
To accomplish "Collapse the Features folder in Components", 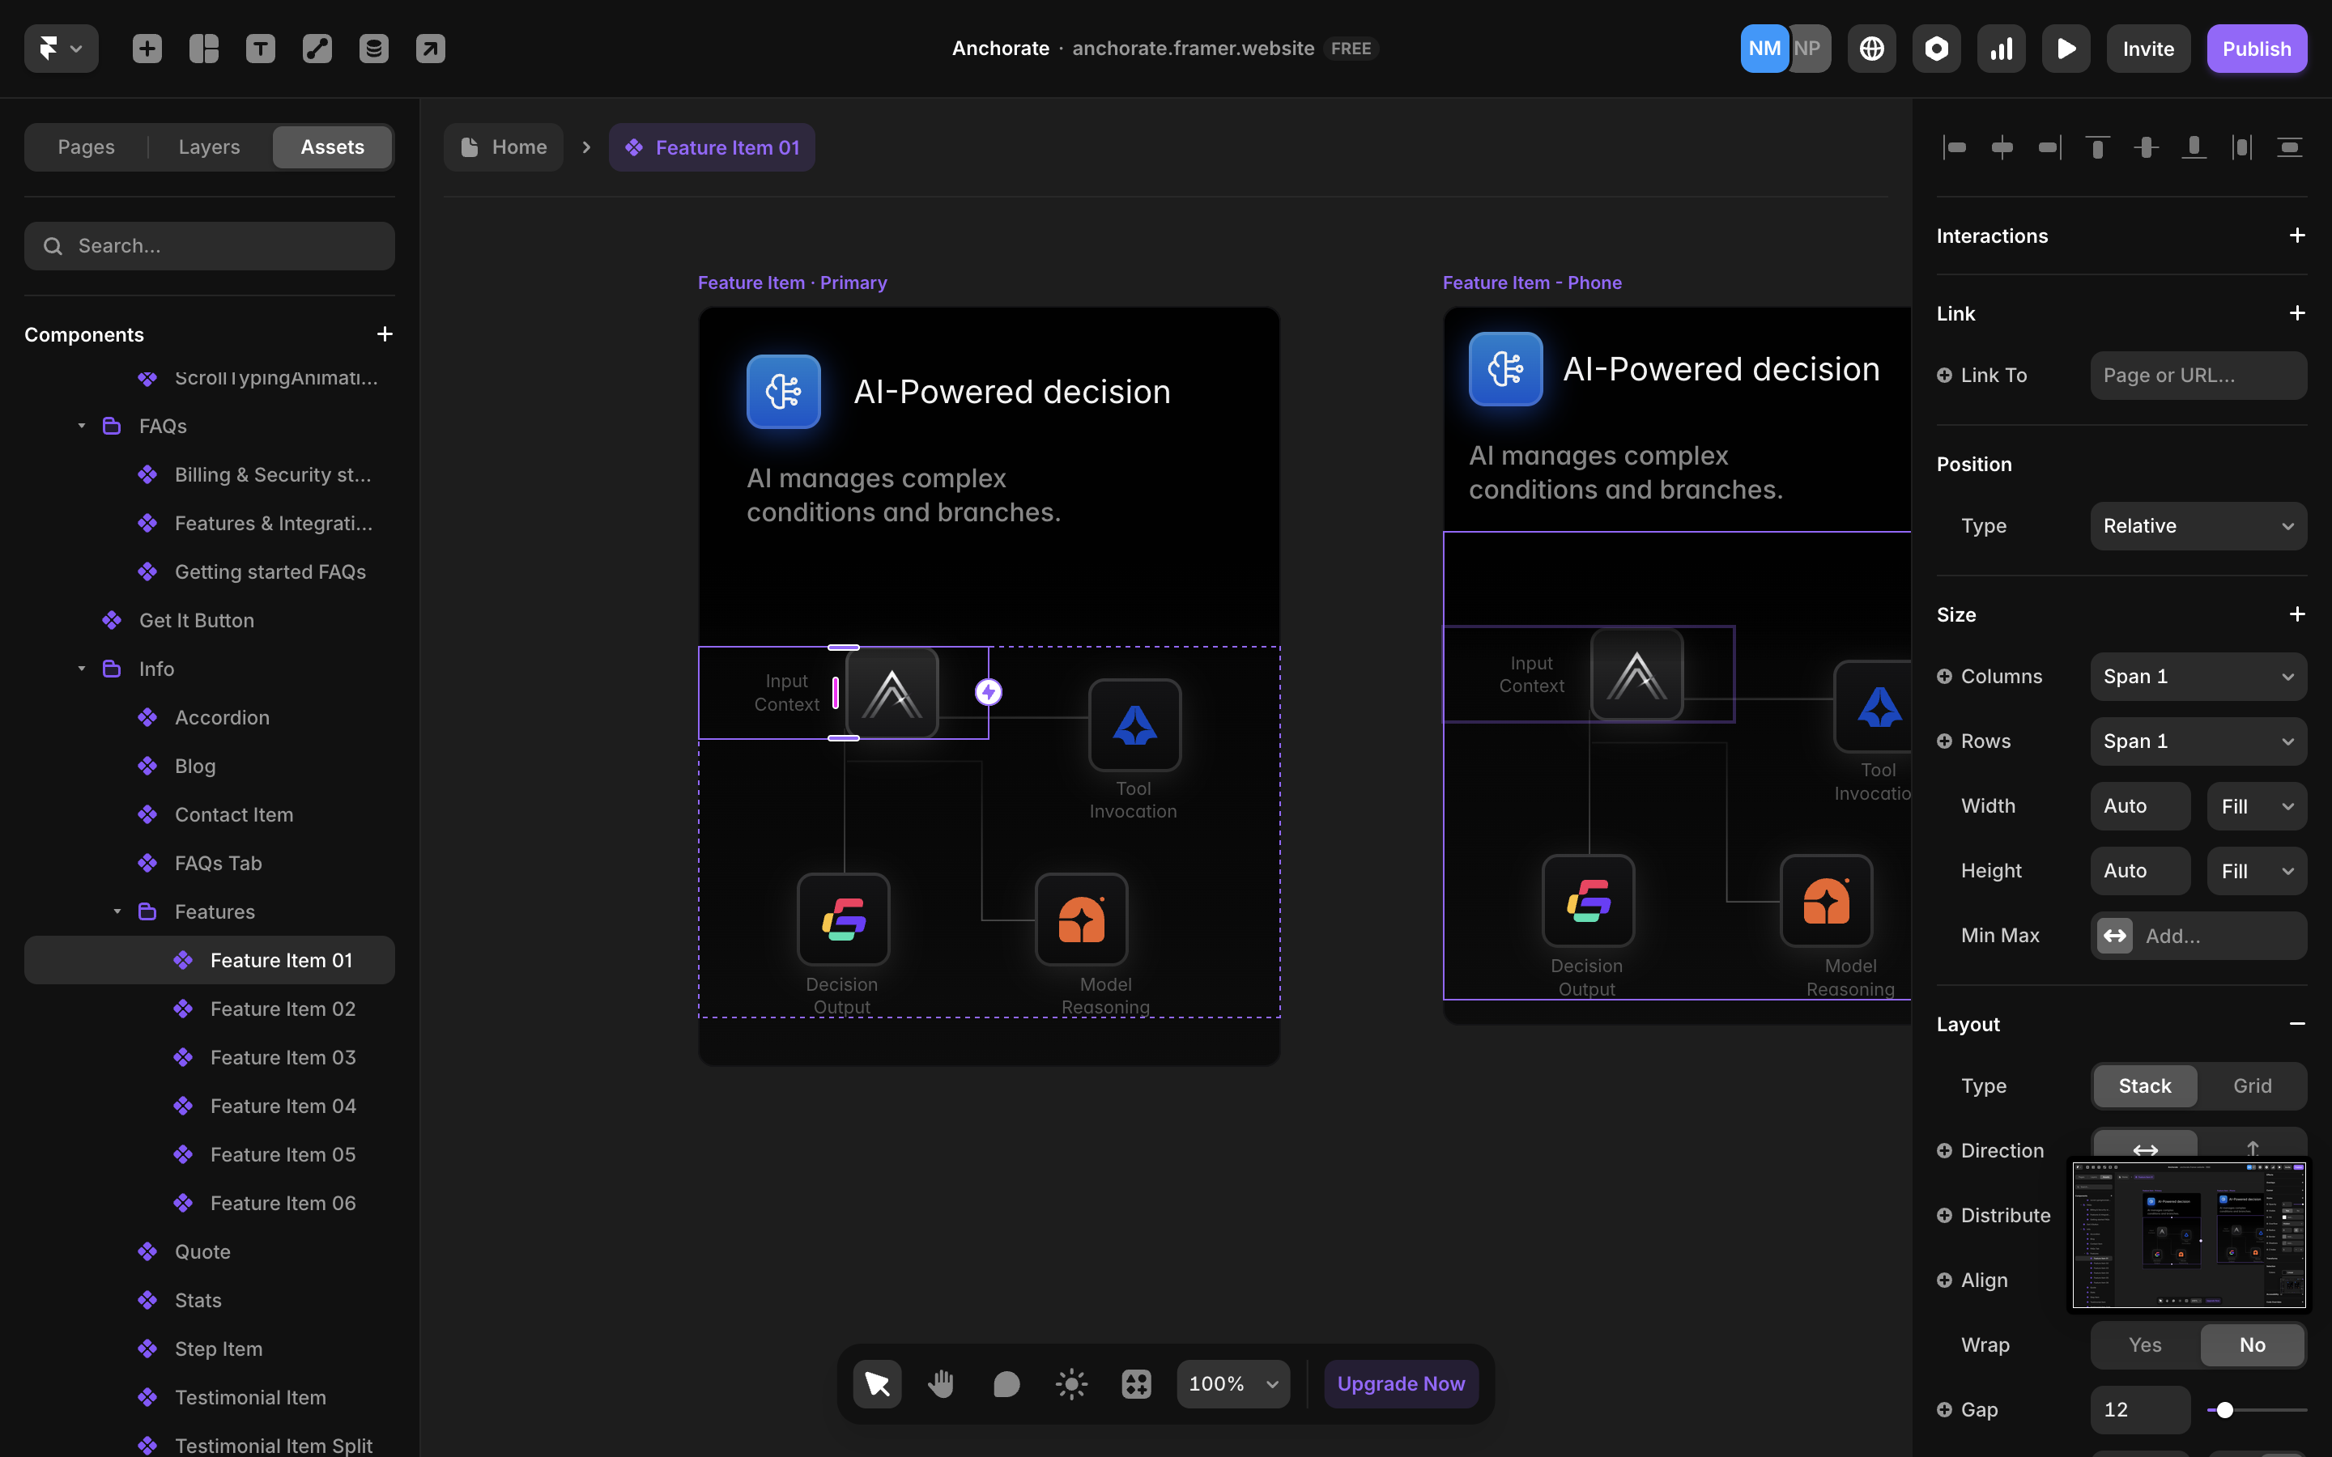I will (x=117, y=911).
